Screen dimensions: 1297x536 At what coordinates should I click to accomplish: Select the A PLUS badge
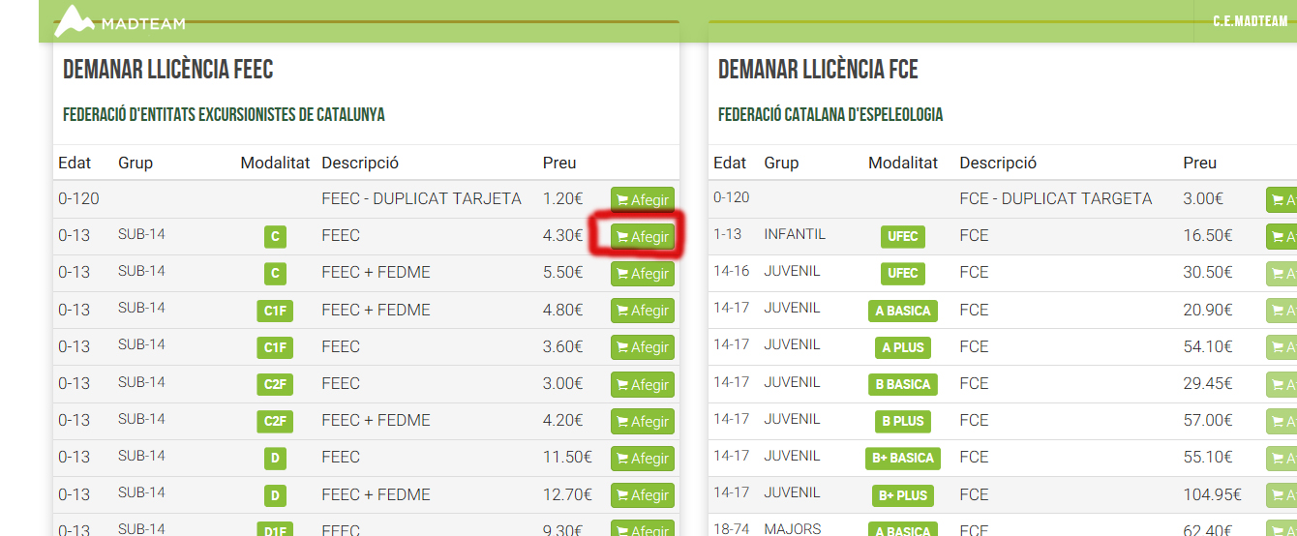(903, 347)
